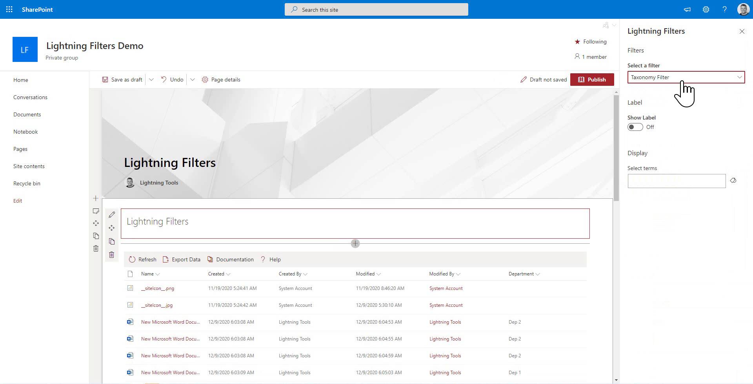Click Refresh in list toolbar

pos(143,259)
